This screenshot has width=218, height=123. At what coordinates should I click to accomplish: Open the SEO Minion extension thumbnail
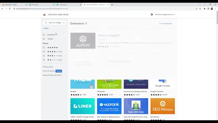click(162, 106)
